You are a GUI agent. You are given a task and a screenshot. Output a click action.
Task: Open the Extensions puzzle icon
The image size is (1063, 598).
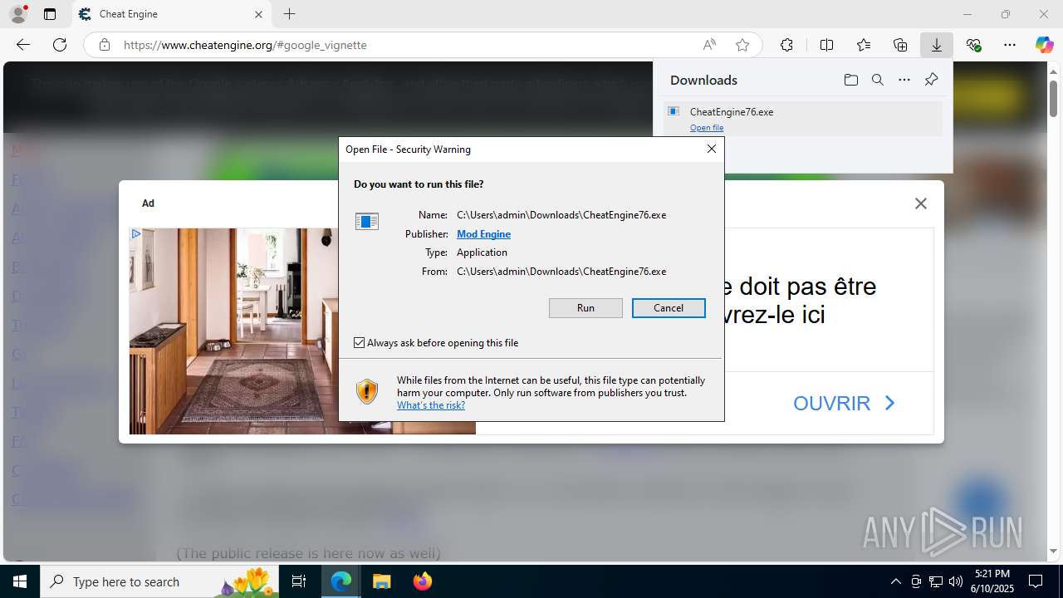786,45
